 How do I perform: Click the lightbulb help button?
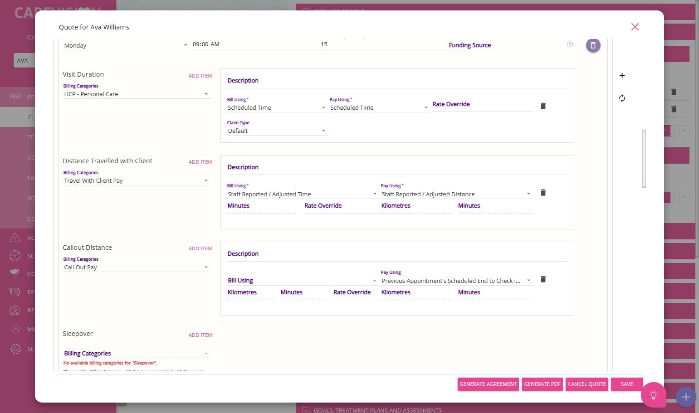click(653, 395)
